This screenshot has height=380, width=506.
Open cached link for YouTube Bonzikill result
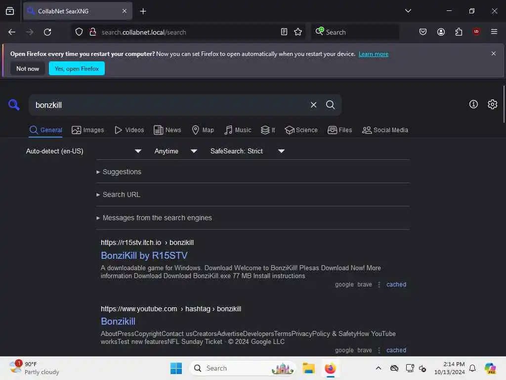click(396, 350)
